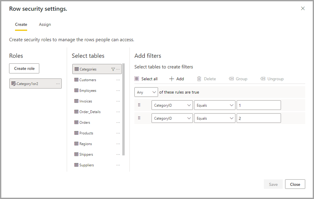This screenshot has width=314, height=199.
Task: Click the Create role button
Action: [24, 68]
